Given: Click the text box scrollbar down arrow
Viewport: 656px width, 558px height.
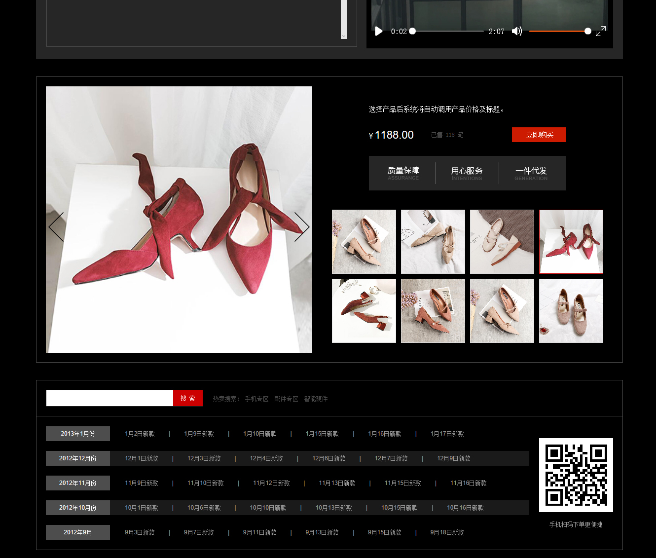Looking at the screenshot, I should click(344, 36).
